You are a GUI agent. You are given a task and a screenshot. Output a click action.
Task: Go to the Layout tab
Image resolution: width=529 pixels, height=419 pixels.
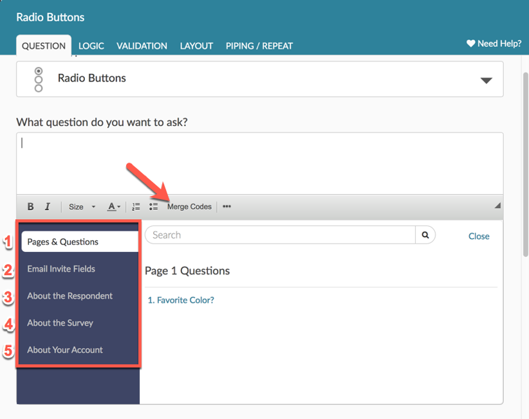(x=196, y=46)
